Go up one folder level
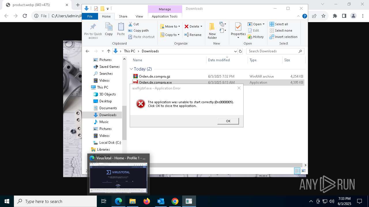369x207 pixels. tap(108, 51)
